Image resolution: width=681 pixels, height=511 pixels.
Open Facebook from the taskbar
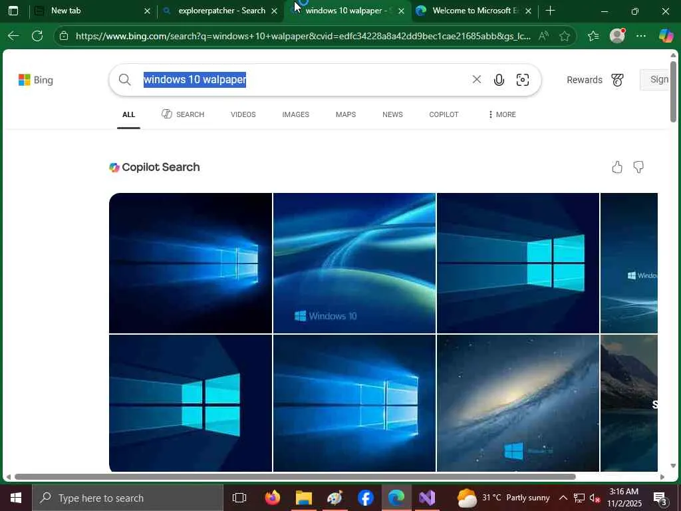[x=366, y=498]
